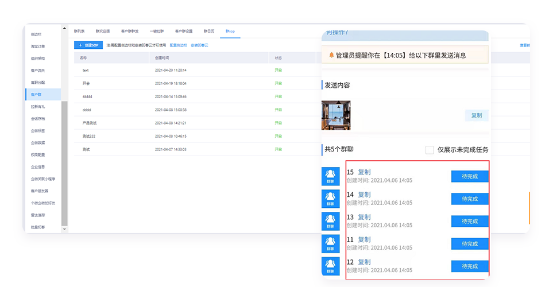Screen dimensions: 557x287
Task: Check the 仅展示未完成任务 checkbox
Action: pos(430,150)
